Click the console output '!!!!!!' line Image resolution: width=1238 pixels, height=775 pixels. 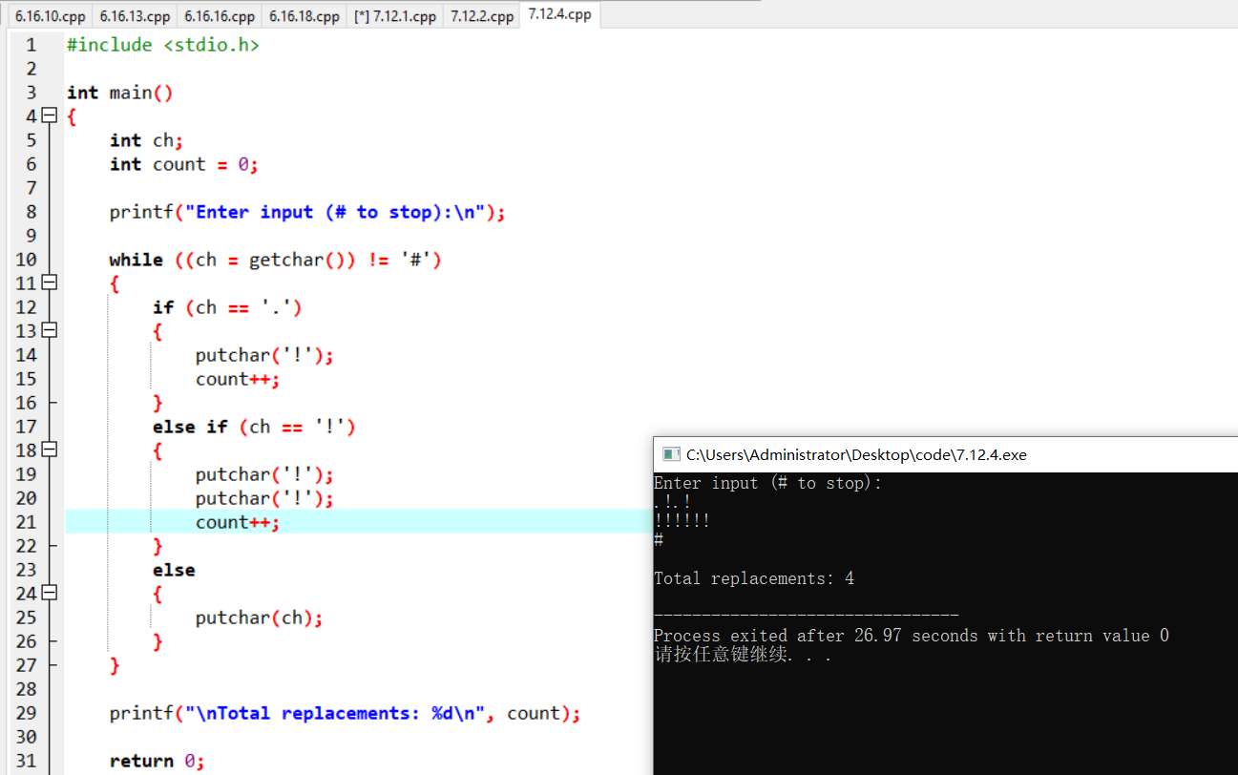(682, 521)
